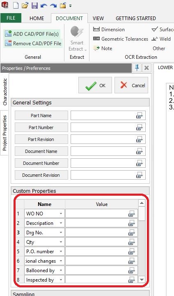The height and width of the screenshot is (296, 174).
Task: Click the Note extraction tool
Action: point(103,49)
